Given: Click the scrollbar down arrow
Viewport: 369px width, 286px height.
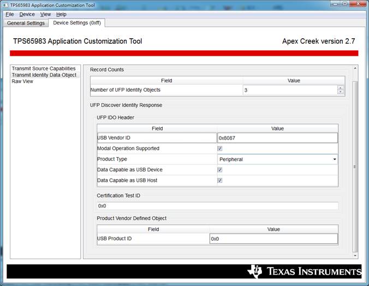Looking at the screenshot, I should 355,255.
